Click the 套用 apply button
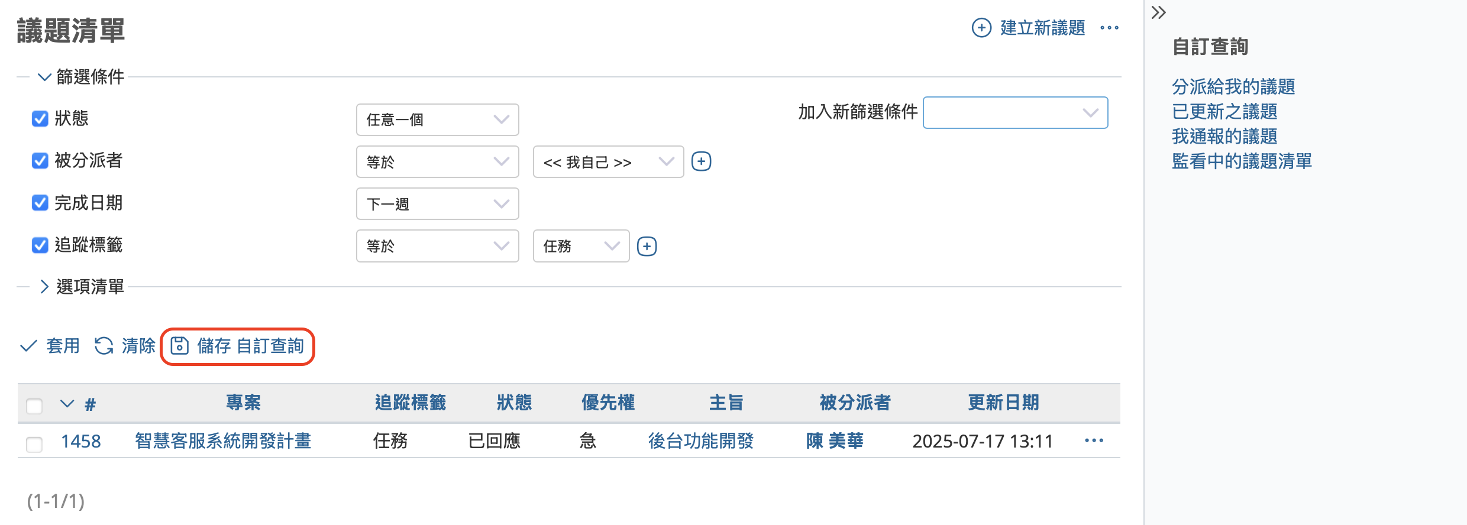Viewport: 1467px width, 525px height. [50, 346]
